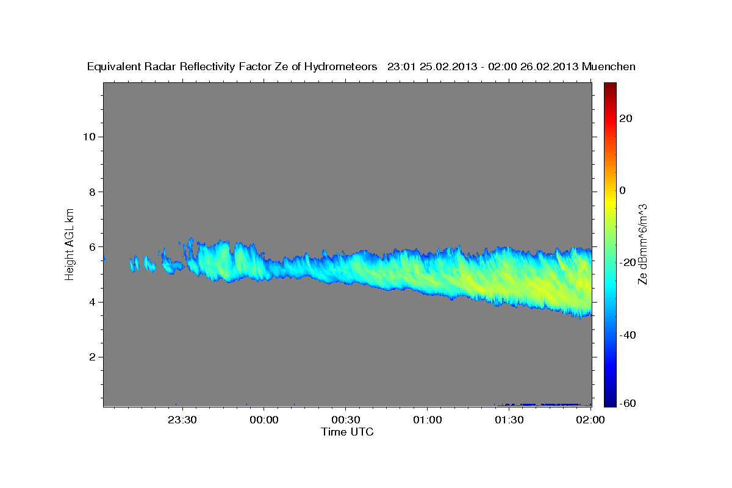Click the colorbar label 'Ze dBmm^6/m^3'
This screenshot has height=488, width=732.
tap(642, 244)
